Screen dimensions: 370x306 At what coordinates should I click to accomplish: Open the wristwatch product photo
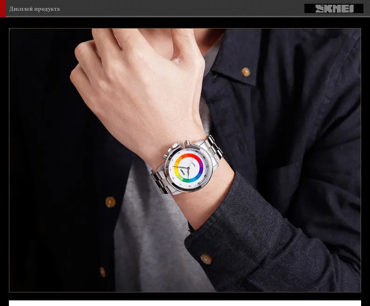click(185, 160)
